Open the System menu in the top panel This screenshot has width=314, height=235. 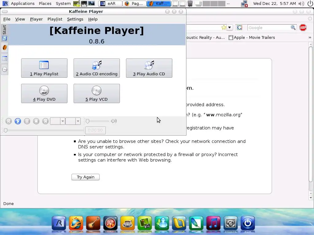(63, 4)
